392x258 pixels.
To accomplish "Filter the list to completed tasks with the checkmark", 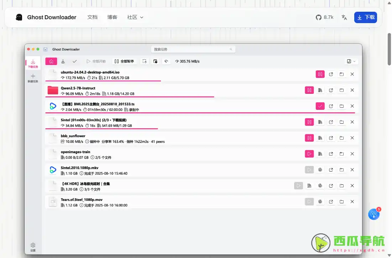I will pos(74,61).
